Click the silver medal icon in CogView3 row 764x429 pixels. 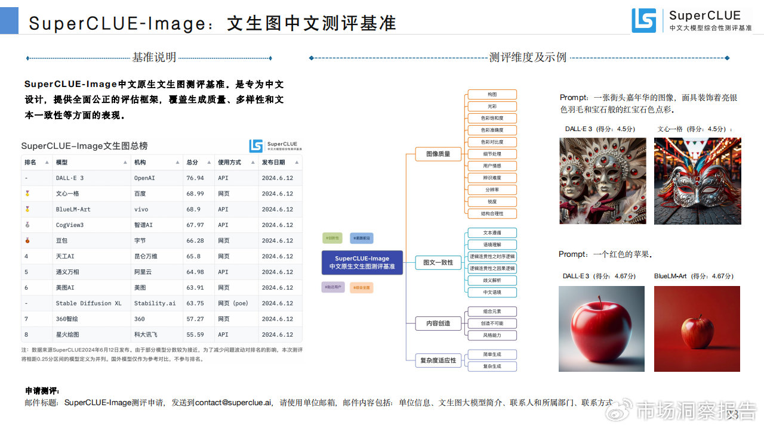[26, 225]
